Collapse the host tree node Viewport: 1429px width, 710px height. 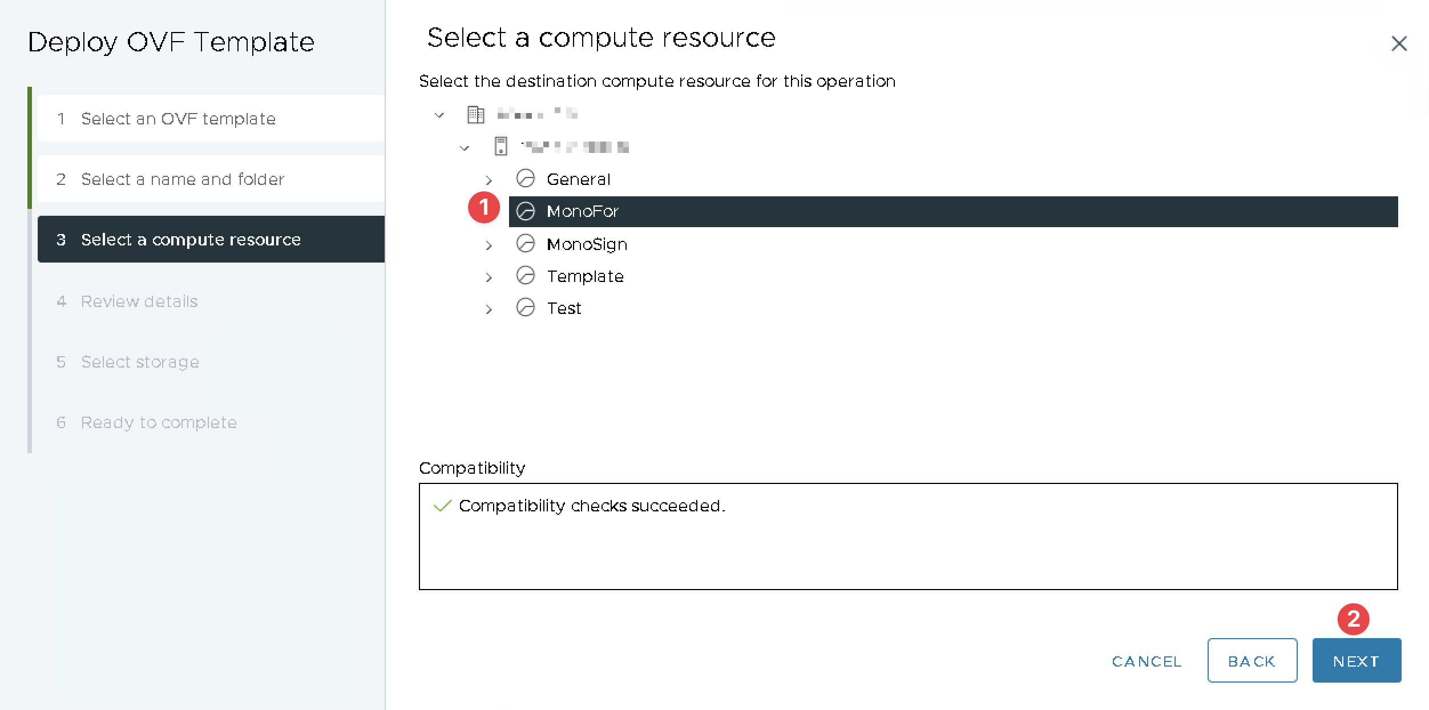click(465, 148)
